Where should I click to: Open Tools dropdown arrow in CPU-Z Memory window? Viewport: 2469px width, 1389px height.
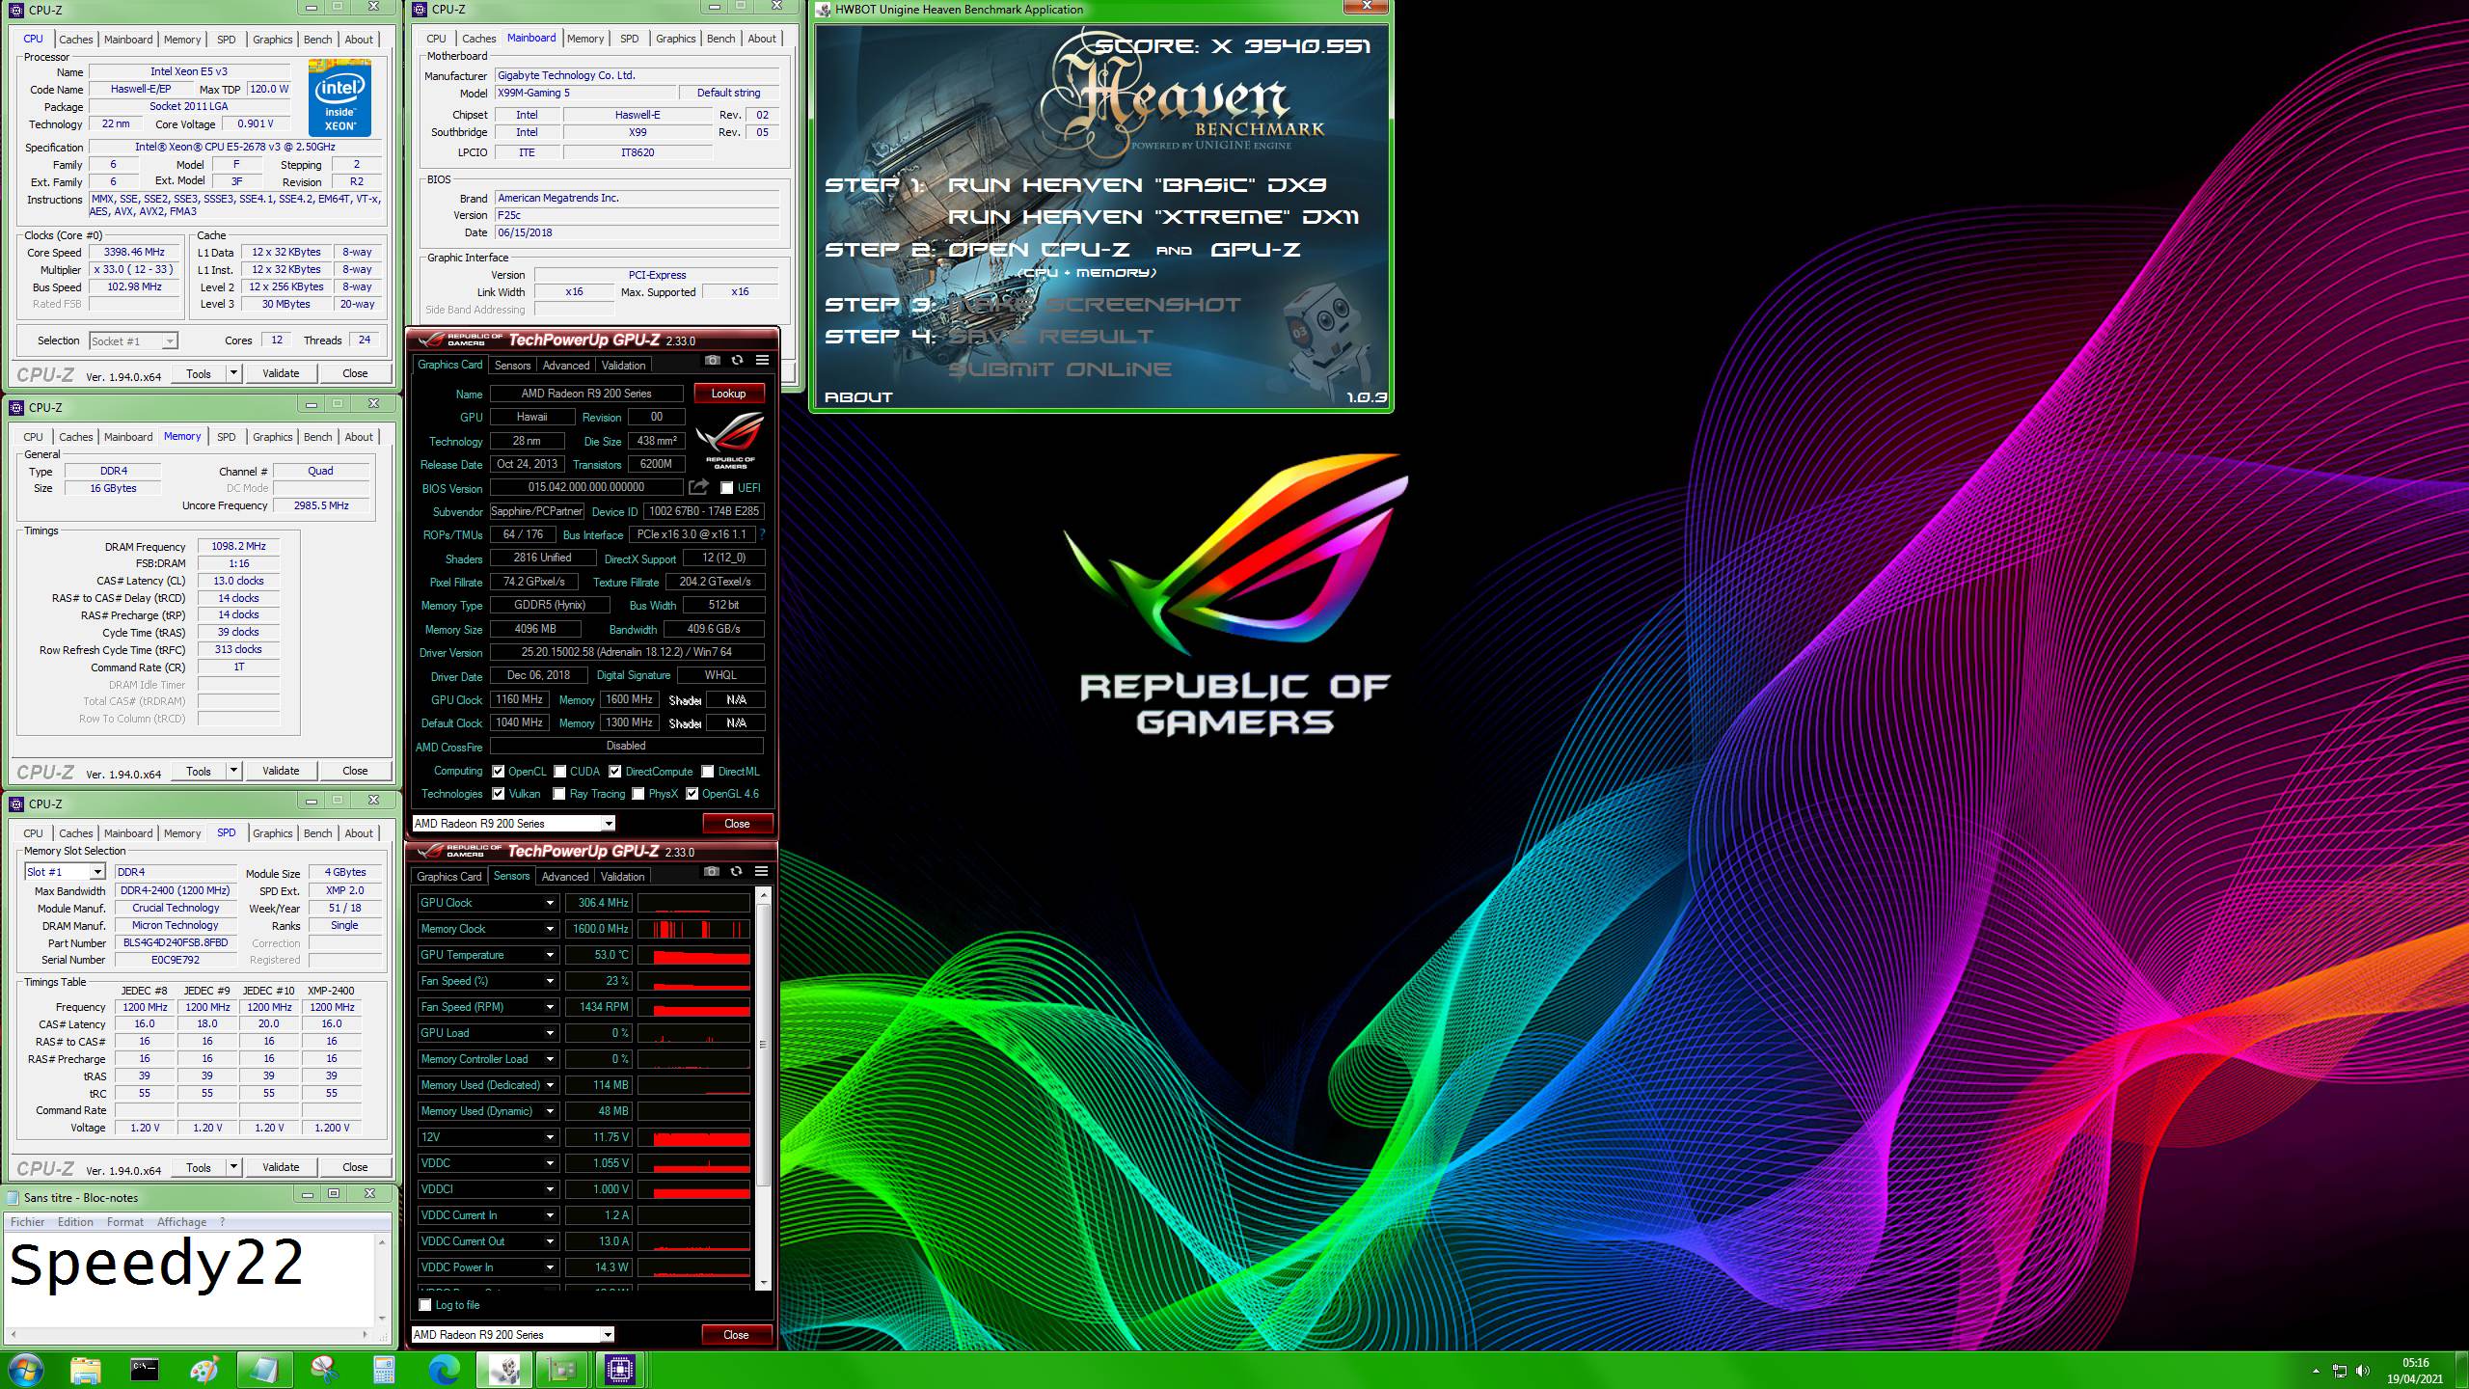point(232,771)
